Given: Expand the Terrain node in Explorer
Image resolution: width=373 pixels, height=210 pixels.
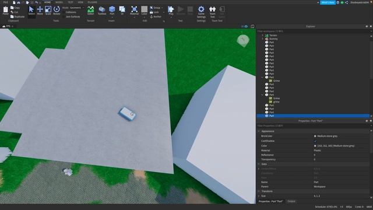Looking at the screenshot, I should [x=262, y=35].
